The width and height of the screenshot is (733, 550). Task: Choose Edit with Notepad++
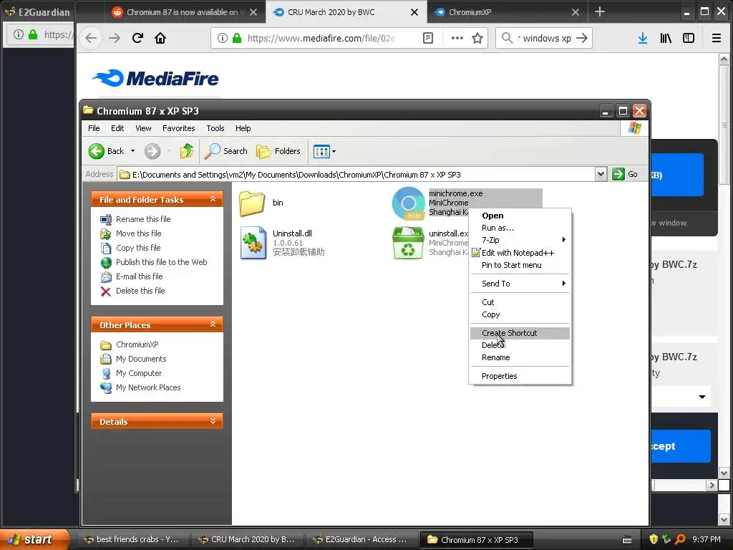[520, 253]
